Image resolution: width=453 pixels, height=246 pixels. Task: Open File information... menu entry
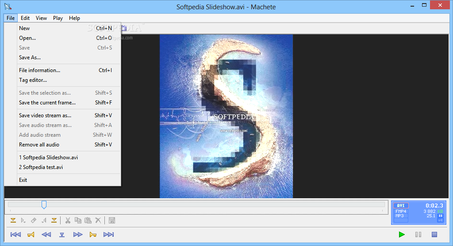69,70
